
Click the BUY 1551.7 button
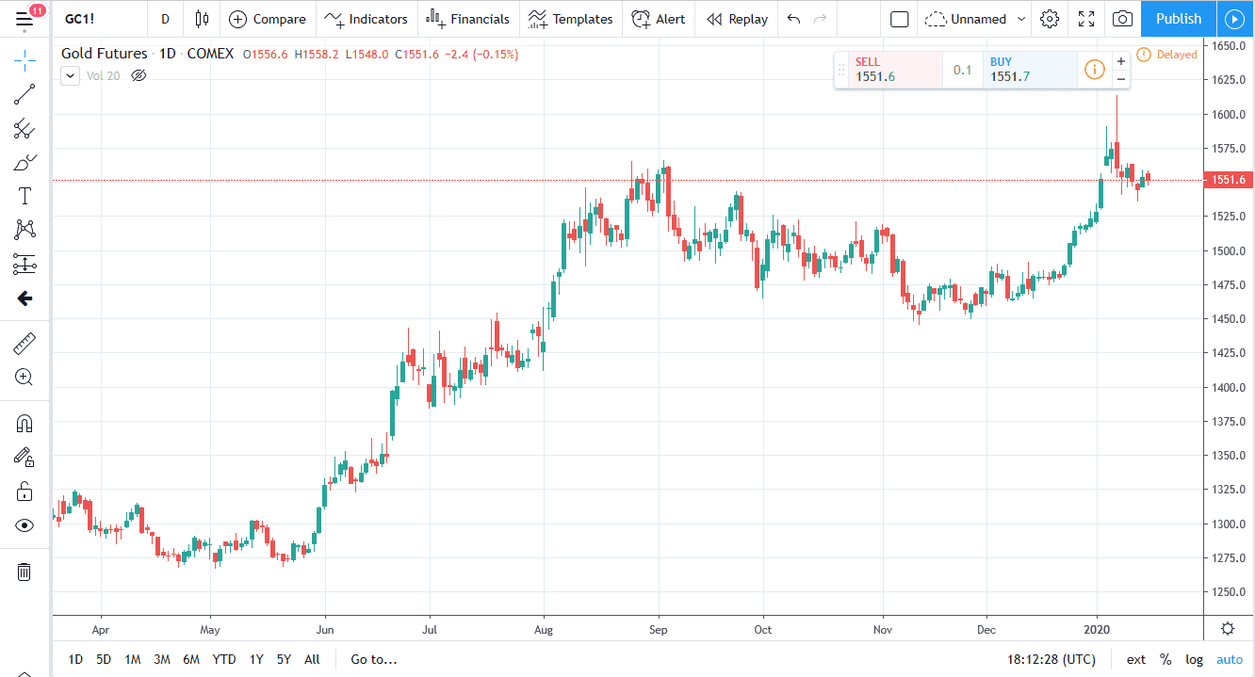tap(1030, 69)
